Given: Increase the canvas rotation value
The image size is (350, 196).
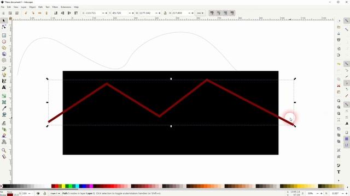Looking at the screenshot, I should pos(346,193).
